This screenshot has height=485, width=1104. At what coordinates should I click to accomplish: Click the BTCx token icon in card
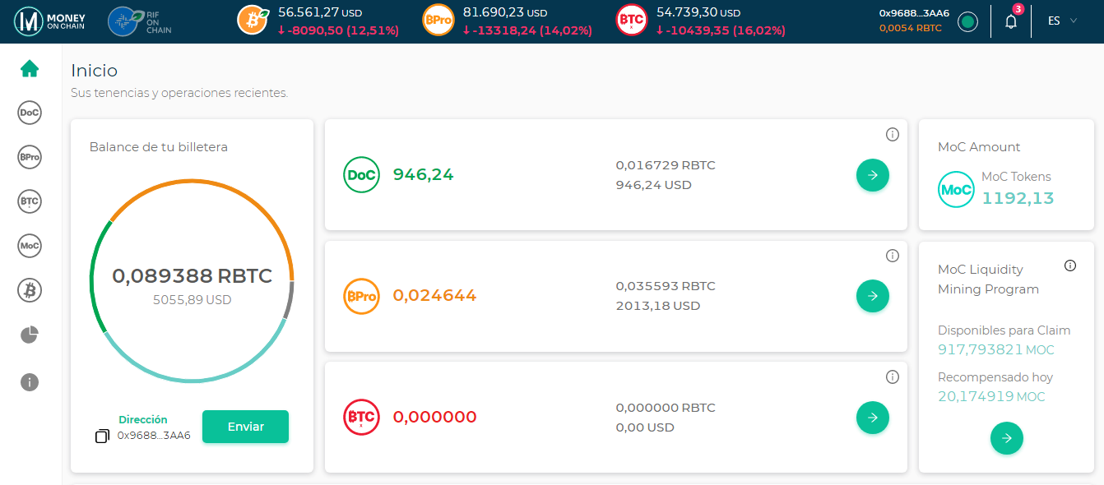coord(361,417)
